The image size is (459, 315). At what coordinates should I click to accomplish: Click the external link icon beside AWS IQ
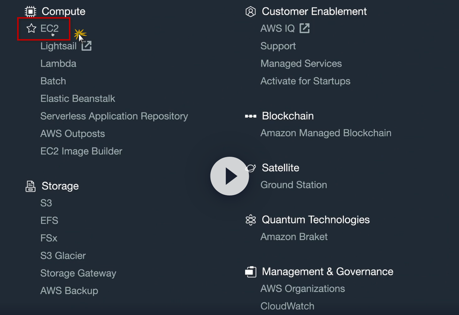pyautogui.click(x=305, y=28)
